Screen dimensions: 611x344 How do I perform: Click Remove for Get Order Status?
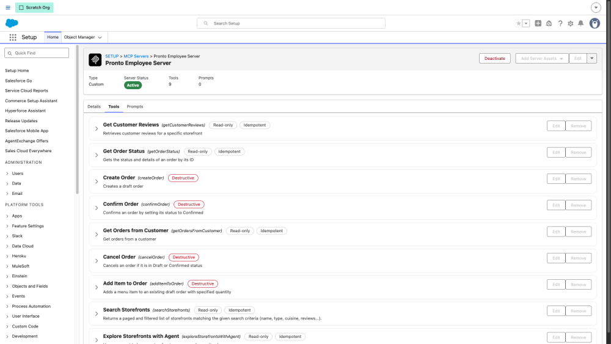(x=578, y=152)
